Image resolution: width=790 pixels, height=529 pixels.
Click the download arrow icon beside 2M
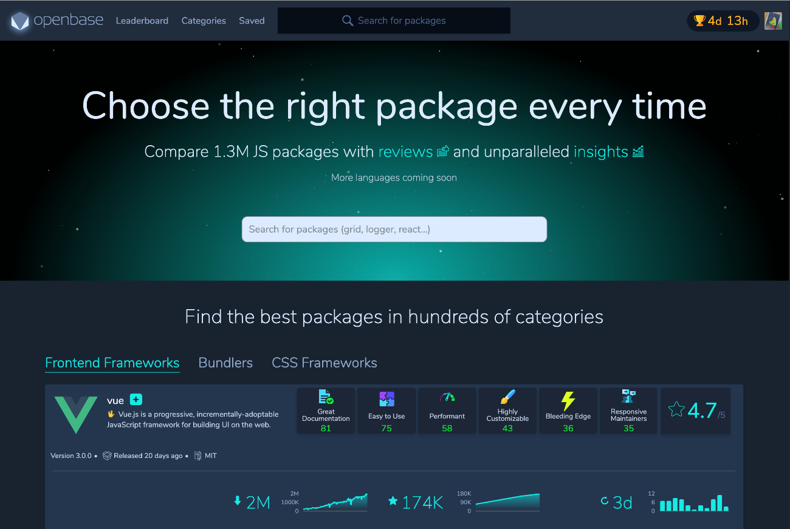click(238, 501)
